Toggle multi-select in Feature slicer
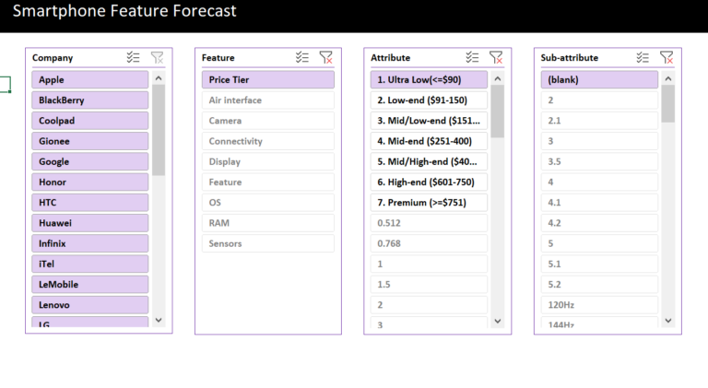708x388 pixels. point(302,57)
